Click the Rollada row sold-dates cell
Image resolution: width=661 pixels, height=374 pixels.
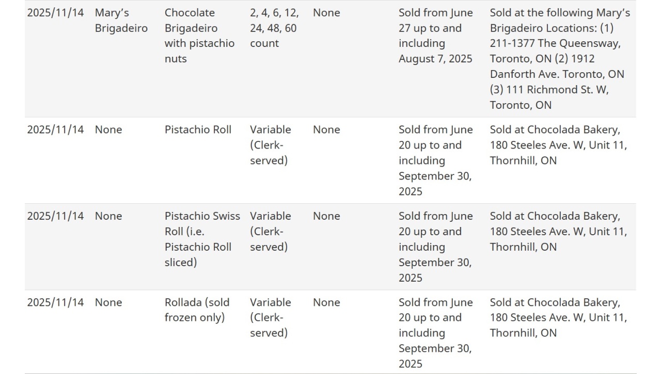pyautogui.click(x=435, y=333)
